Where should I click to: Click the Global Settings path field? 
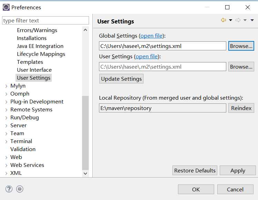coord(162,46)
